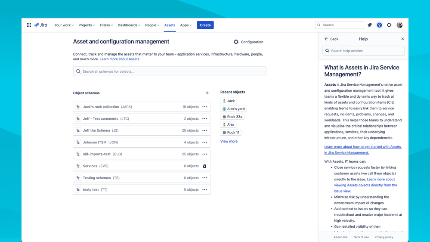Screen dimensions: 430x242
Task: Click the blue help question mark icon
Action: coord(379,25)
